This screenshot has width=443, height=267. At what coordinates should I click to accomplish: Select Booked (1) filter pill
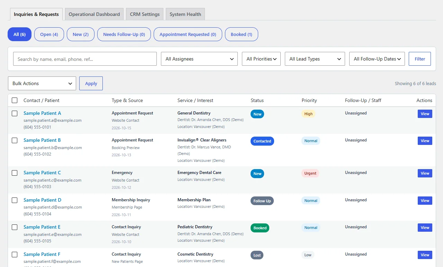point(242,34)
